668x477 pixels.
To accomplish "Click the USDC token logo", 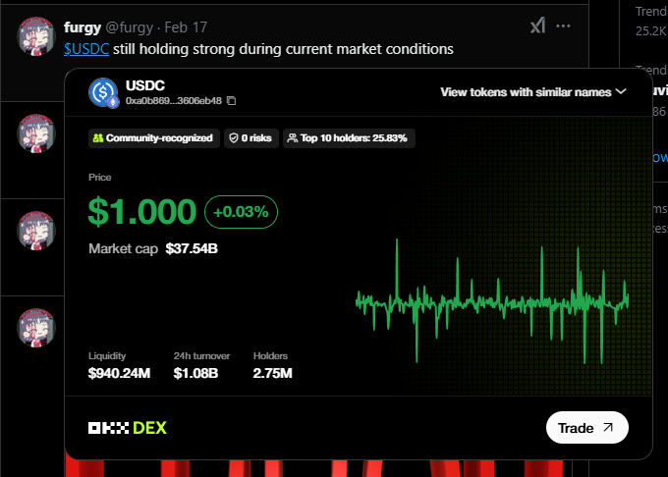I will pyautogui.click(x=103, y=92).
